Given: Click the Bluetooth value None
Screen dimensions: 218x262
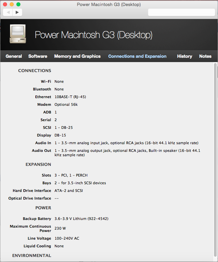Looking at the screenshot, I should tap(59, 89).
